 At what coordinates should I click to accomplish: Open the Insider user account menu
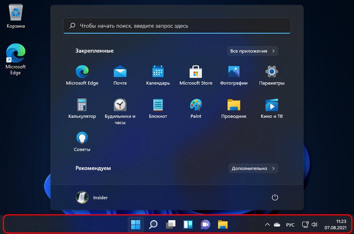pyautogui.click(x=92, y=197)
